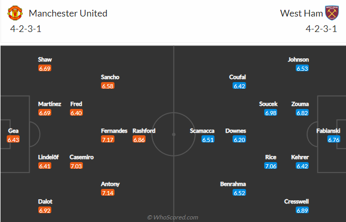Viewport: 346px width, 222px height.
Task: Click Soucek's 6.98 rating badge
Action: pyautogui.click(x=271, y=113)
